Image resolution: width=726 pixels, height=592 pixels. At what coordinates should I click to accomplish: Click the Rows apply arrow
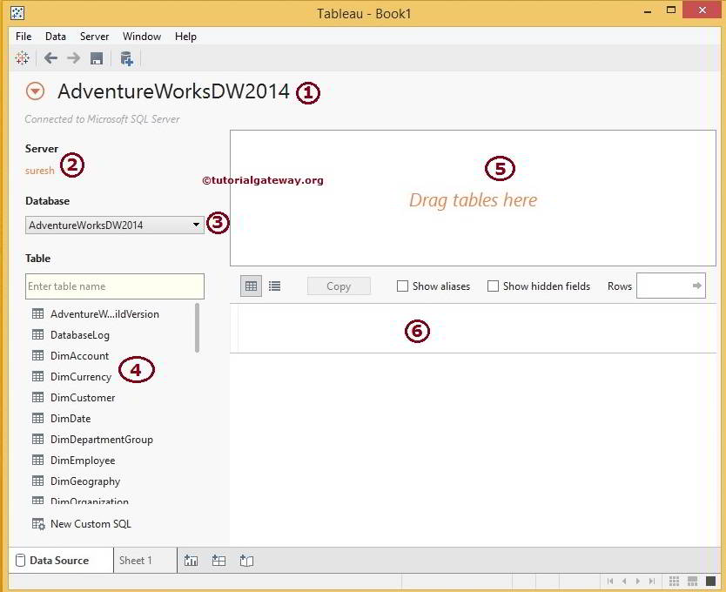coord(696,286)
